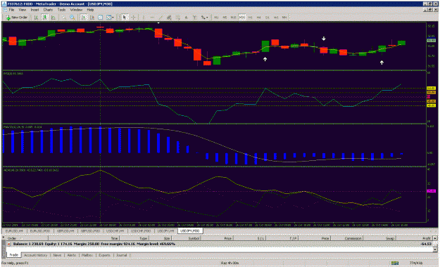Switch to USDCHF,M30 chart tab
Viewport: 440px width, 267px height.
point(140,231)
